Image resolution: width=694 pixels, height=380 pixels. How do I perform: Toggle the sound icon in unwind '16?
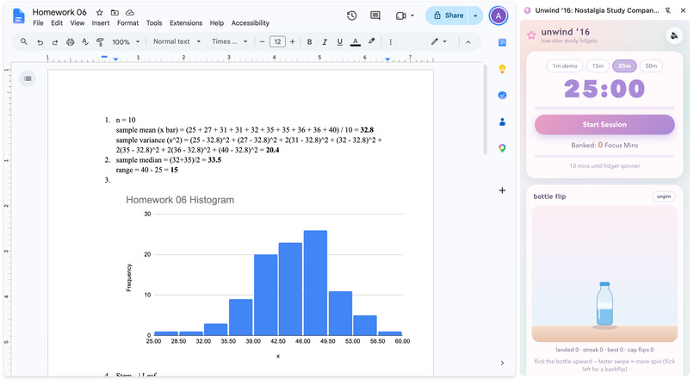674,35
